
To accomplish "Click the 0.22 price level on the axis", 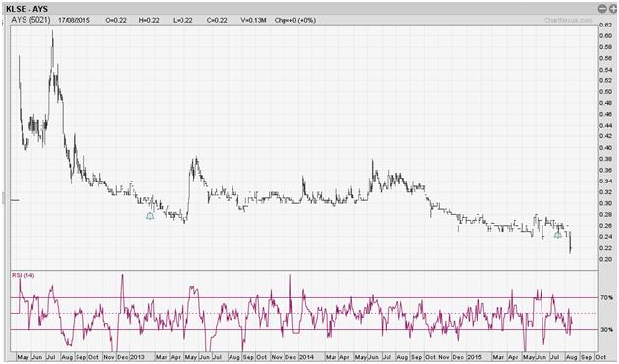I will (x=605, y=248).
